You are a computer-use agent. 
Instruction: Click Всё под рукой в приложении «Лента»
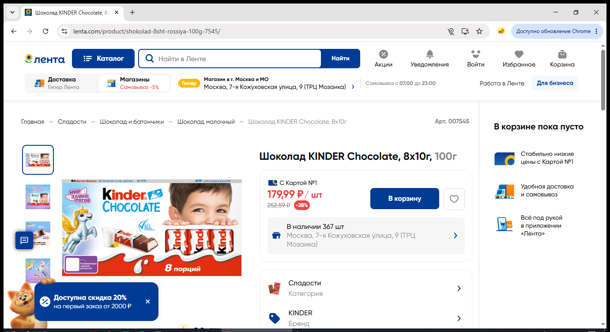(529, 225)
